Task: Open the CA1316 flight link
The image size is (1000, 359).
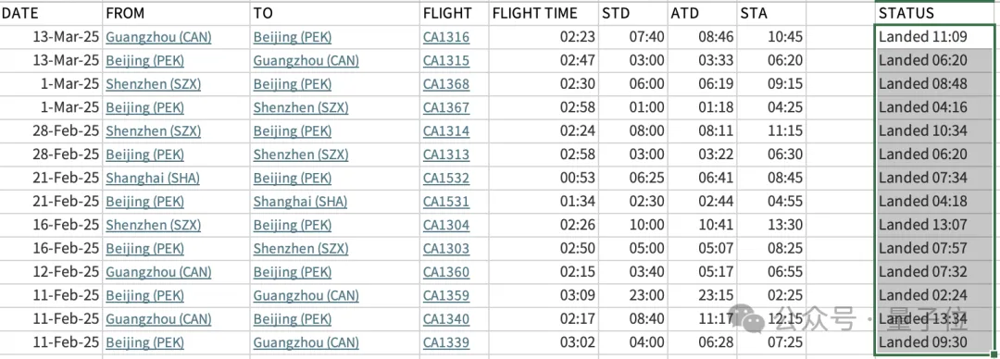Action: point(445,37)
